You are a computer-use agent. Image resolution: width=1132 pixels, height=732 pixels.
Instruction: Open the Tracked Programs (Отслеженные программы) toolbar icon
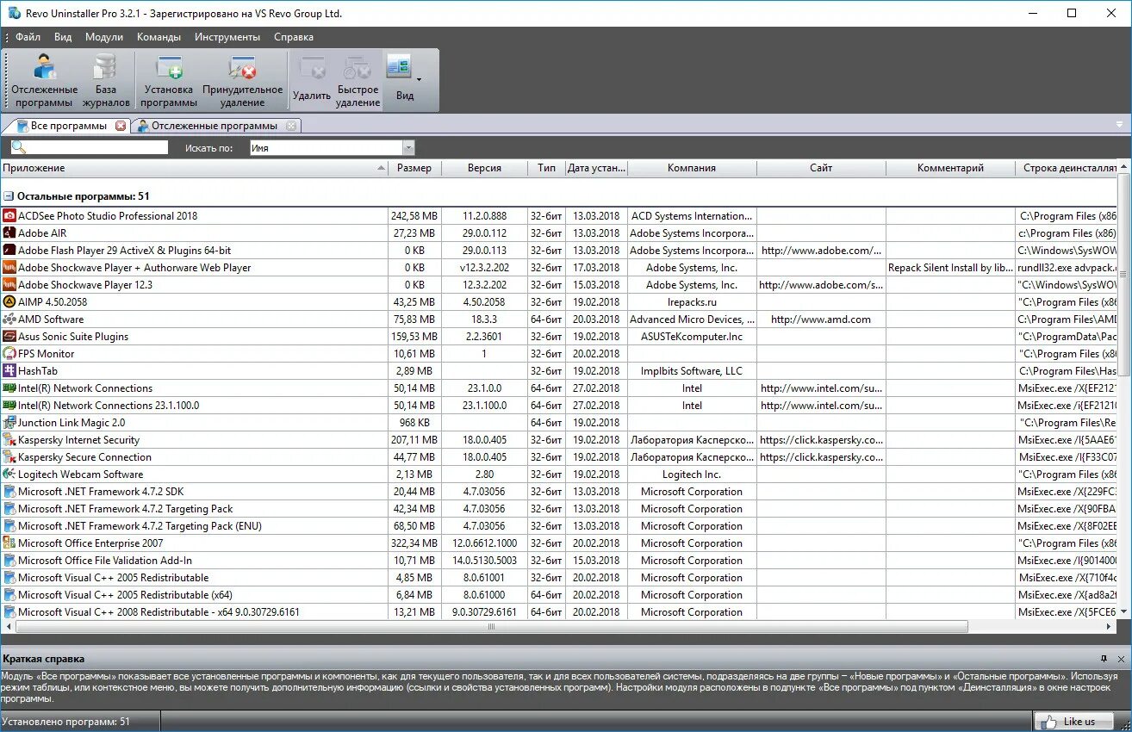pos(44,81)
